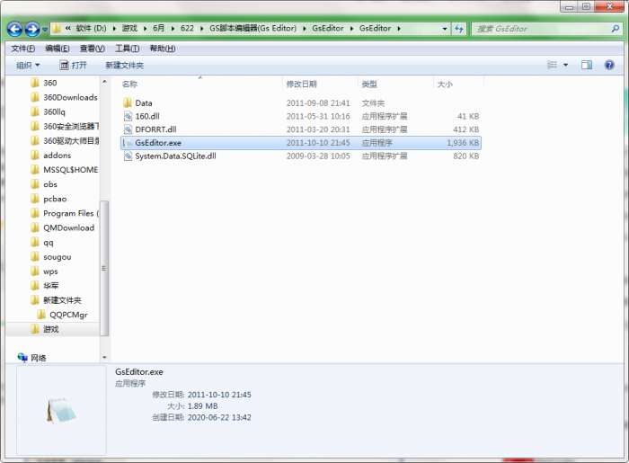Go back with the Back arrow button
Image resolution: width=629 pixels, height=463 pixels.
coord(15,29)
